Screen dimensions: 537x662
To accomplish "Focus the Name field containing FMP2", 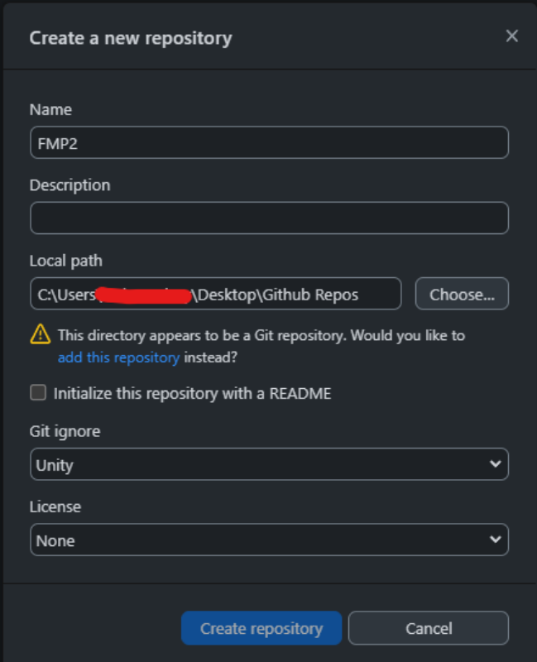I will [x=270, y=142].
